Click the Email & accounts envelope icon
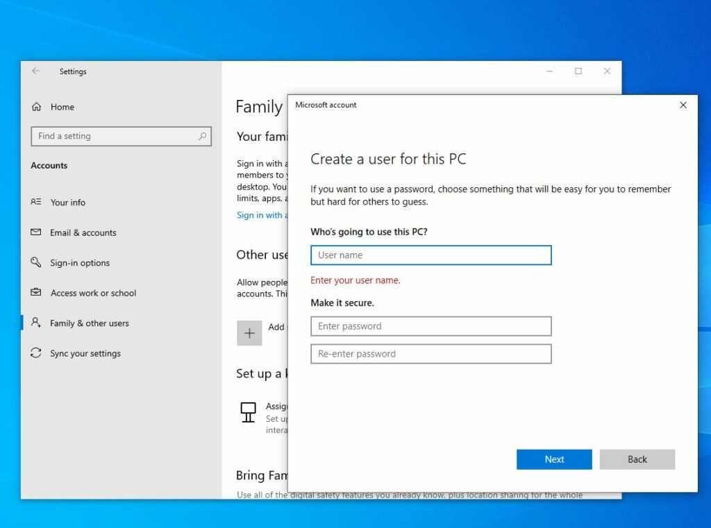Screen dimensions: 711x528 pos(36,232)
